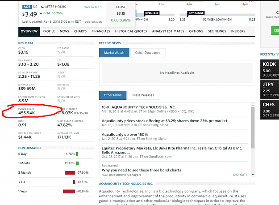Go to the Charts tab
Screen dimensions: 279x205
80,31
